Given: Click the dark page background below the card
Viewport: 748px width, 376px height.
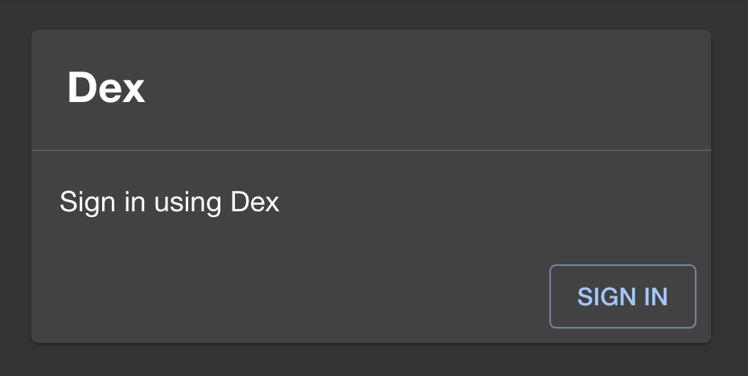Looking at the screenshot, I should pos(371,360).
